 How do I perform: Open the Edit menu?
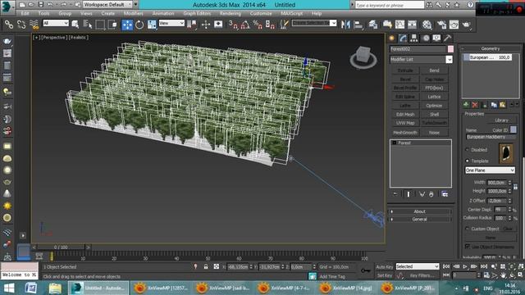(25, 13)
